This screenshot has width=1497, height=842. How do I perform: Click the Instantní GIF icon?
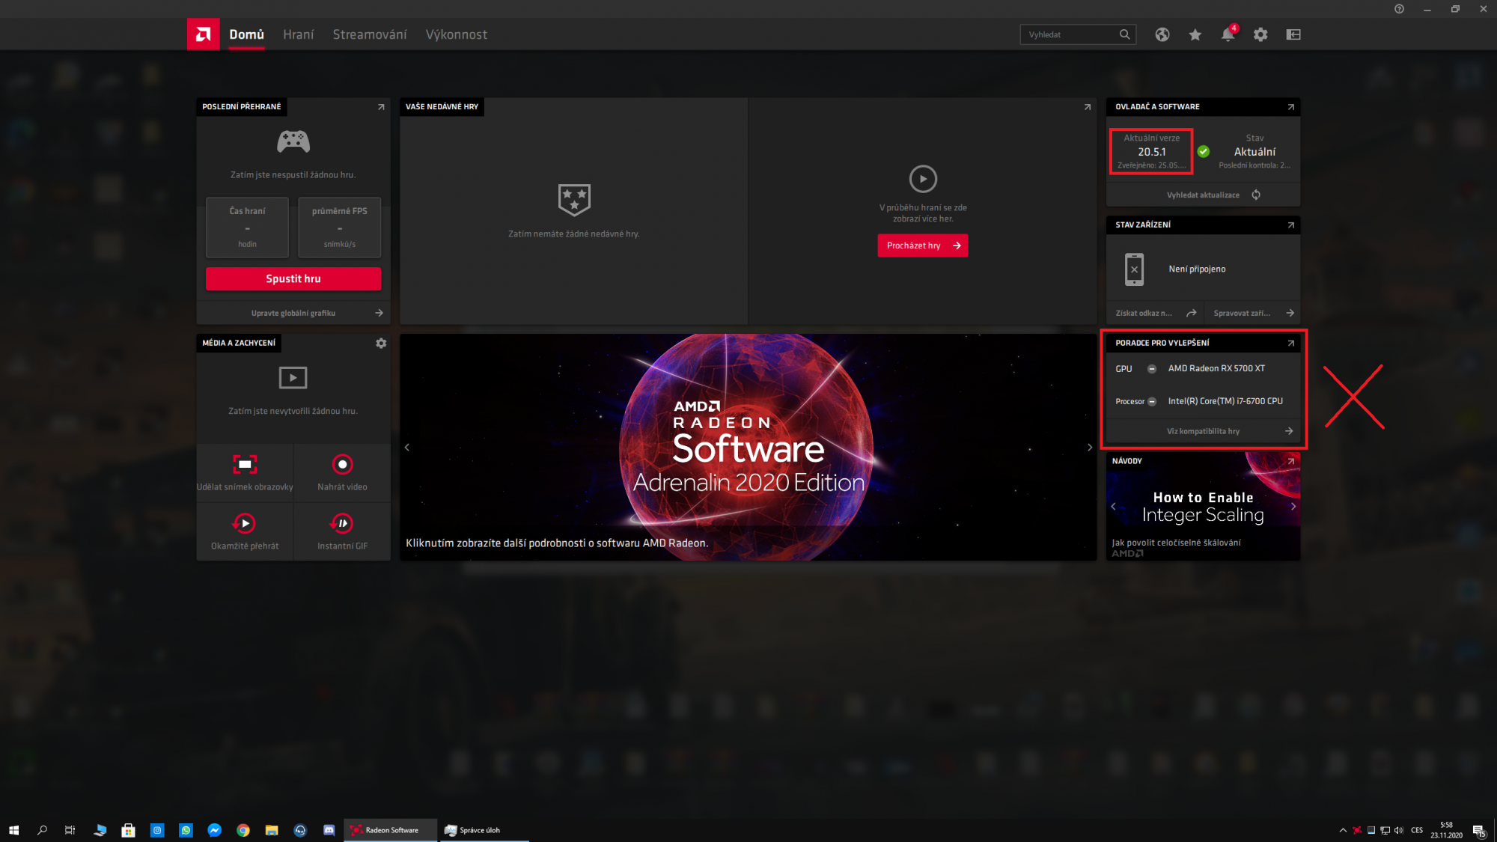(342, 523)
